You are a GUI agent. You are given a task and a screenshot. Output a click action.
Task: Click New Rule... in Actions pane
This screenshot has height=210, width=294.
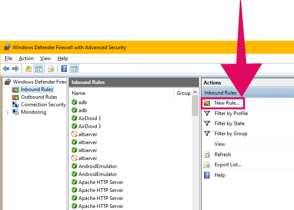point(227,103)
